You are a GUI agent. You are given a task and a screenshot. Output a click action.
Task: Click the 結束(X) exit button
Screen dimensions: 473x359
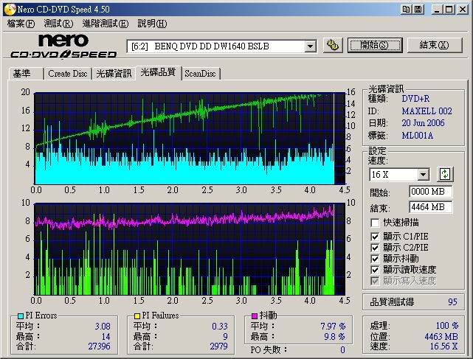pos(435,45)
